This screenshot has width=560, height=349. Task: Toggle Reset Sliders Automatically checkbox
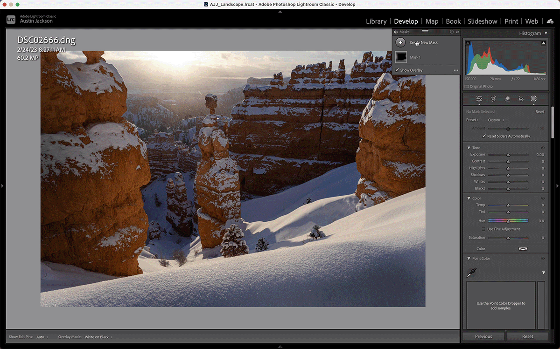[x=484, y=136]
